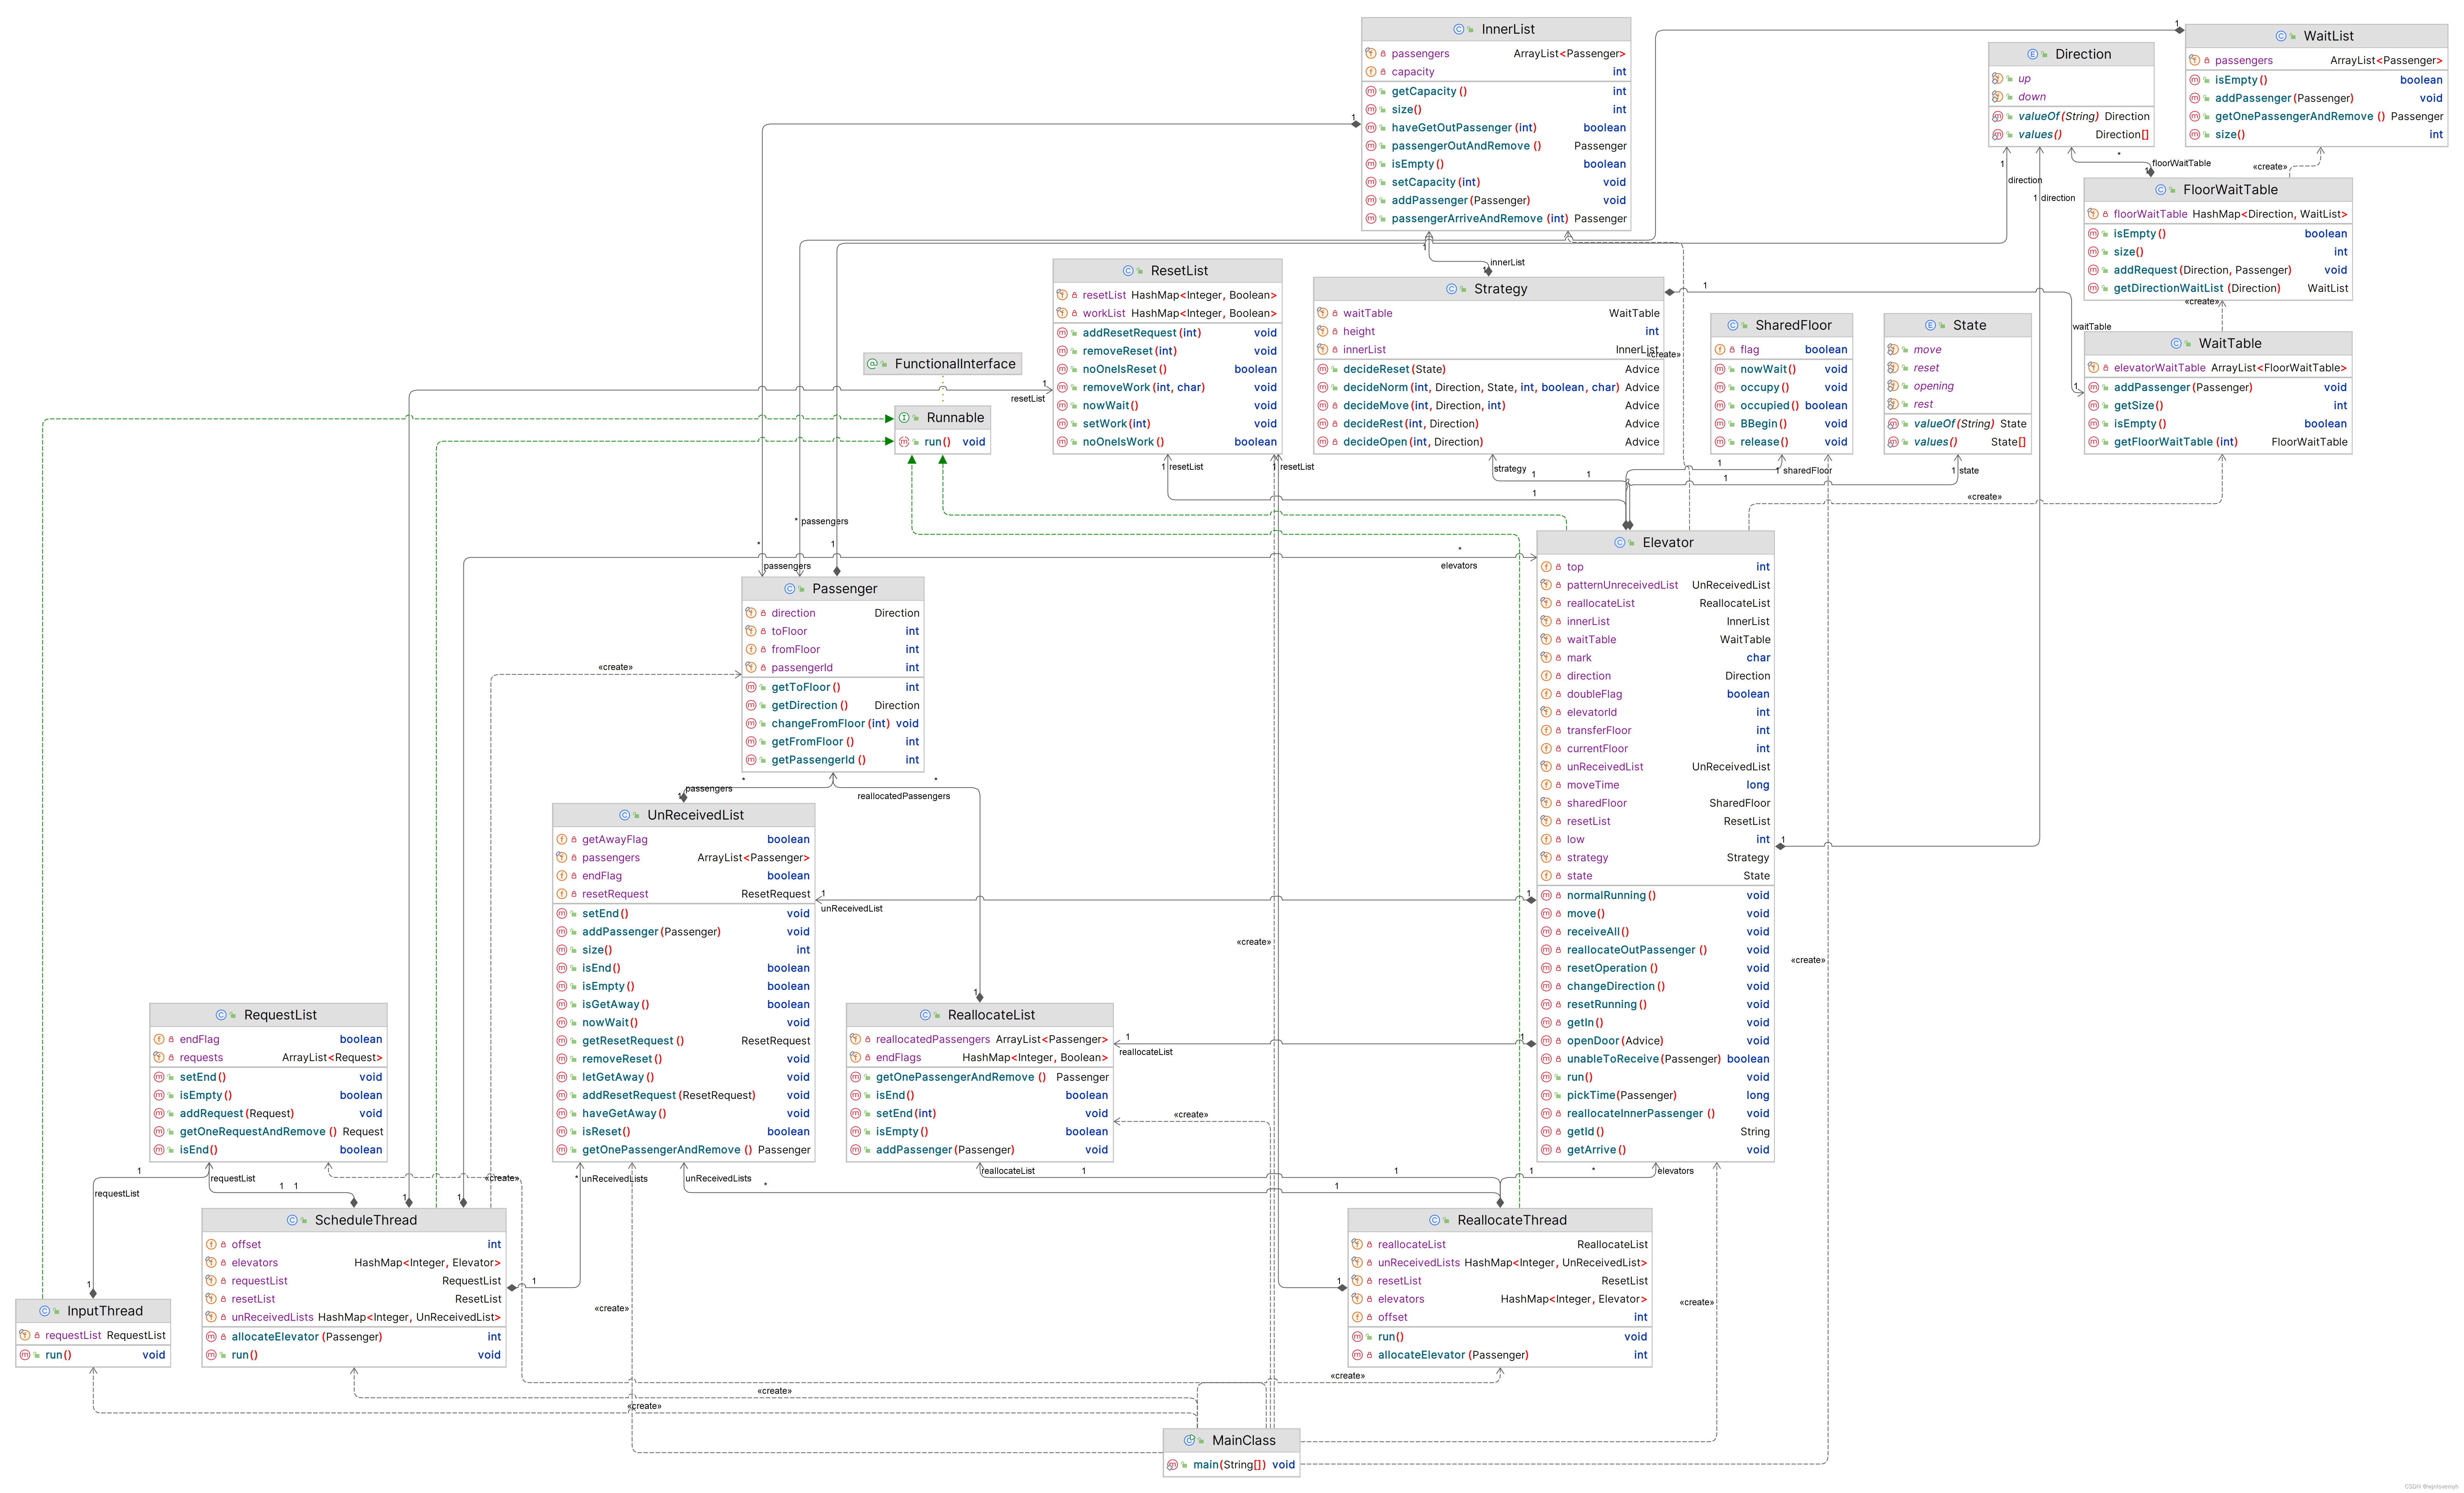Click the class icon beside ReallocateThread

(1435, 1220)
